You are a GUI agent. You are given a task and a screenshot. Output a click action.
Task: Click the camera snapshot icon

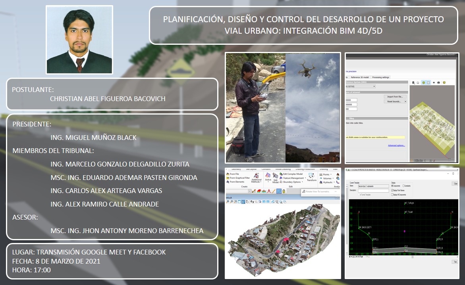pos(439,82)
